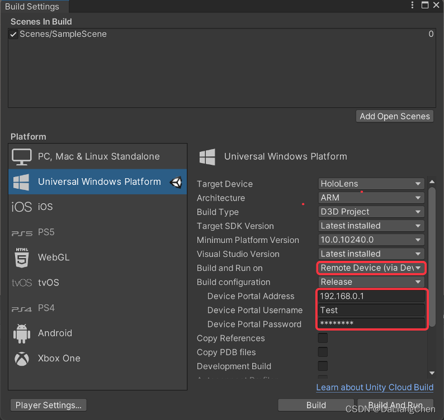The height and width of the screenshot is (420, 444).
Task: Click the Target Device label
Action: coord(225,184)
